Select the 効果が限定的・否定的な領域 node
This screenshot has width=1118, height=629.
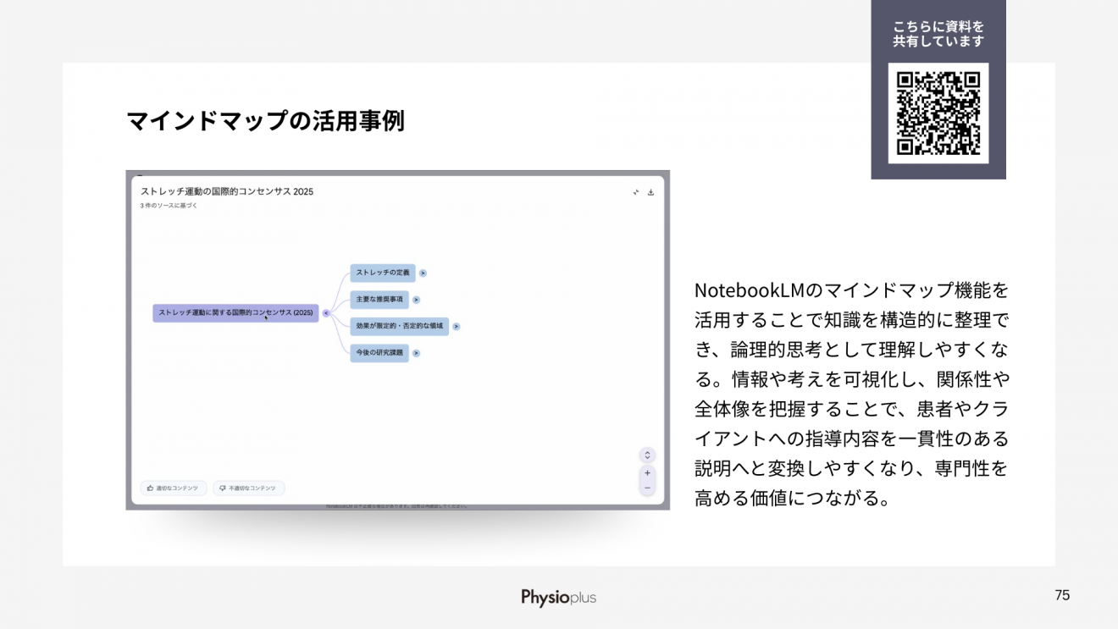(399, 326)
